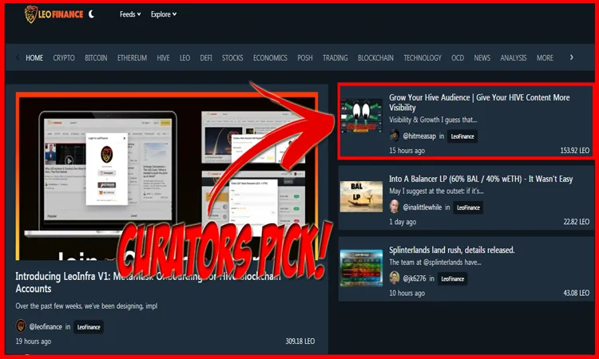Open @jk6276 author profile link

click(415, 278)
